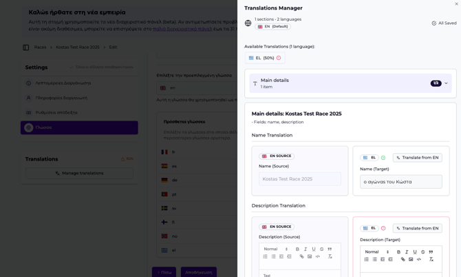461x277 pixels.
Task: Insert link in target description editor
Action: pyautogui.click(x=403, y=260)
